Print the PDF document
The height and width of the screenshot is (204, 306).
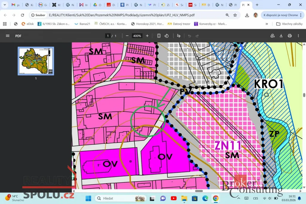click(290, 36)
